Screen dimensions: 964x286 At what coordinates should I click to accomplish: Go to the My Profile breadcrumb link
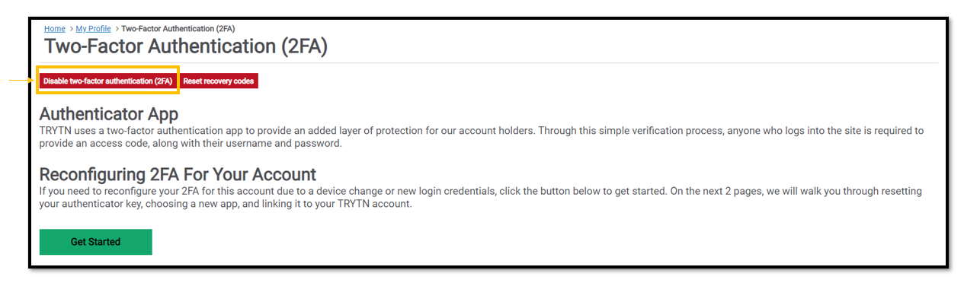93,29
